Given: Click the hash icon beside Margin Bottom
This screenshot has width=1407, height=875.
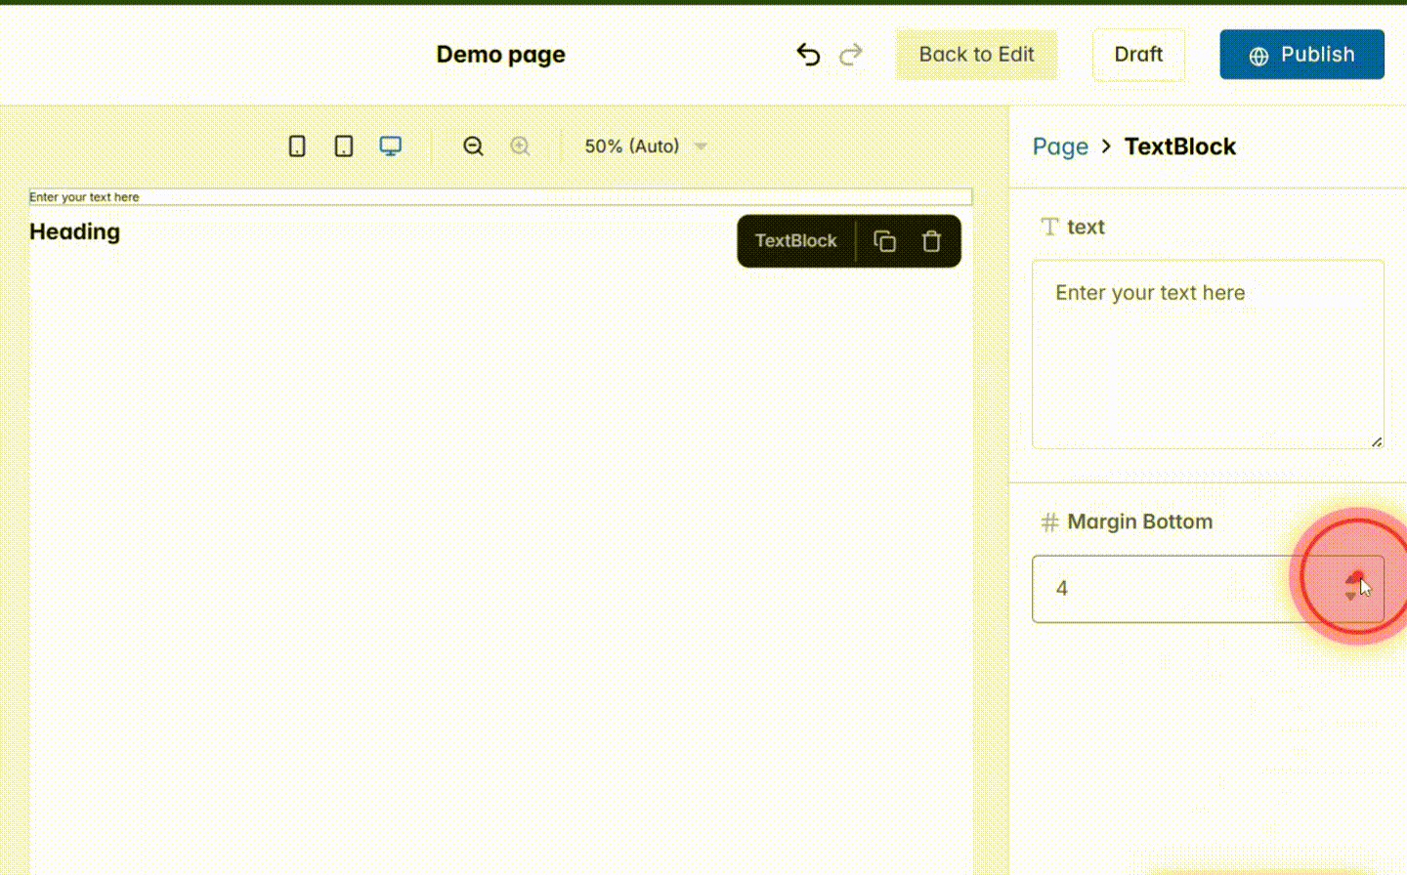Looking at the screenshot, I should [x=1048, y=521].
